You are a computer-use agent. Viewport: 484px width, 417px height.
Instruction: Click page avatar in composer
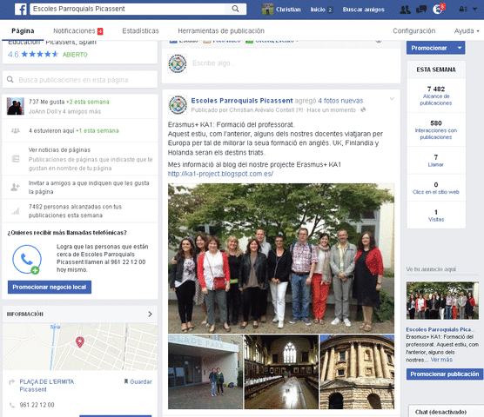point(178,63)
